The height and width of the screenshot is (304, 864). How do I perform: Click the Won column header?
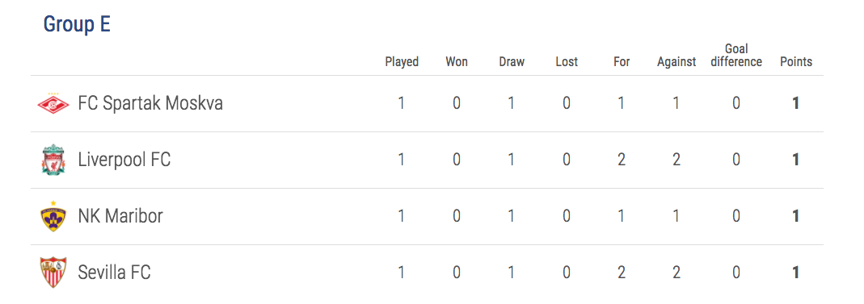456,61
